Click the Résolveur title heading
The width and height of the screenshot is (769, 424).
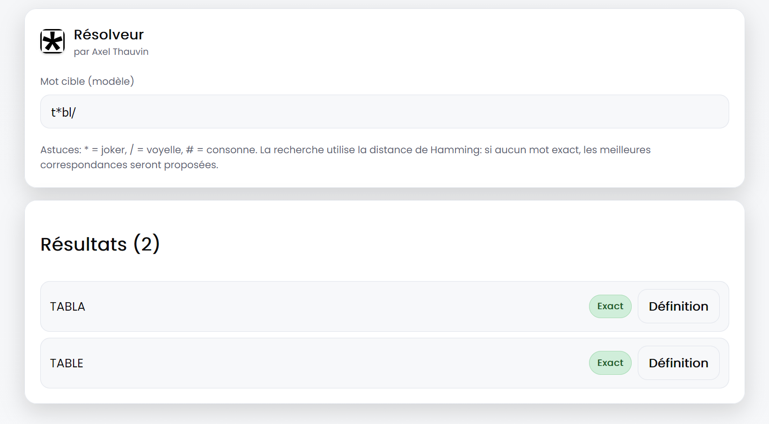[x=109, y=34]
